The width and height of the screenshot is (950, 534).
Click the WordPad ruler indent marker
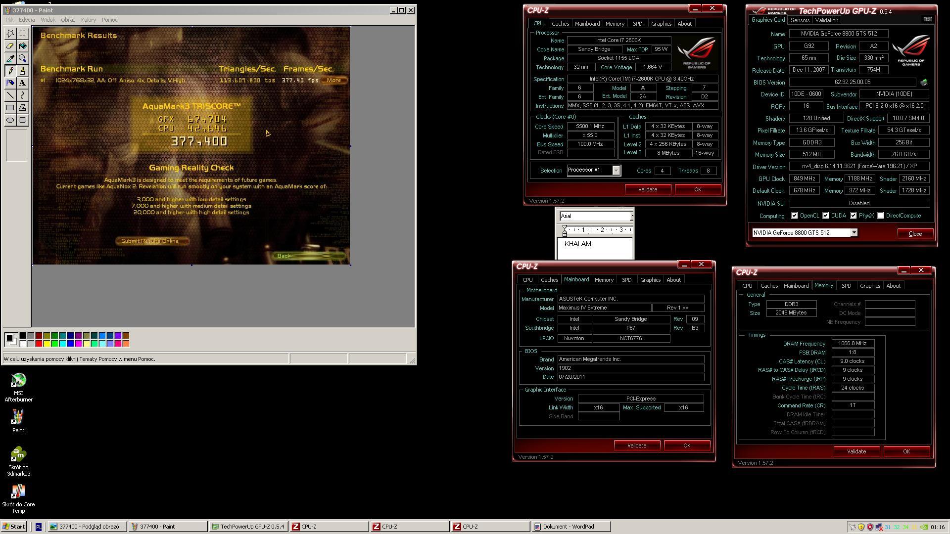pos(565,231)
